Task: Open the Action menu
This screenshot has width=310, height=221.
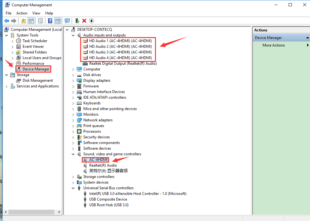Action: 22,13
